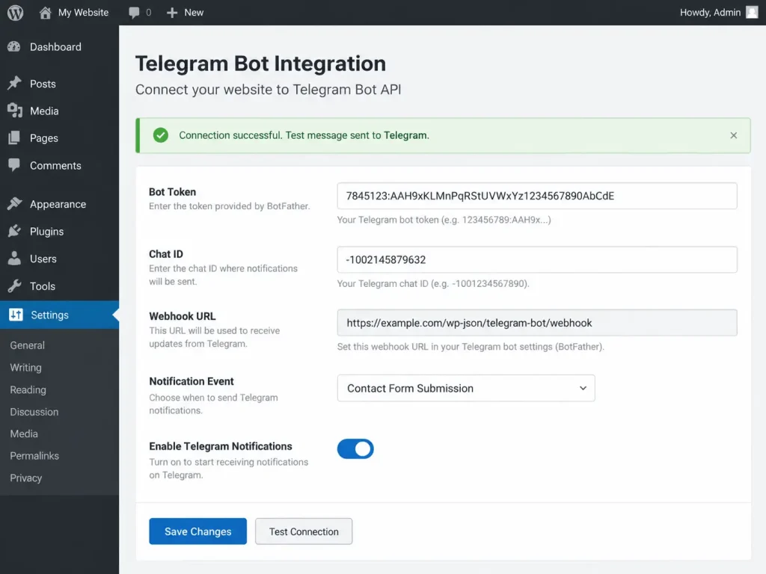Open the Notification Event dropdown
Screen dimensions: 766x574
tap(466, 388)
